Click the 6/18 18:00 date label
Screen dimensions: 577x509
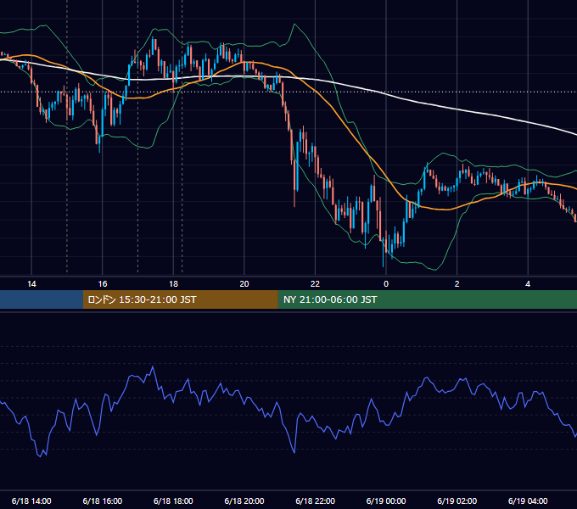pyautogui.click(x=173, y=501)
